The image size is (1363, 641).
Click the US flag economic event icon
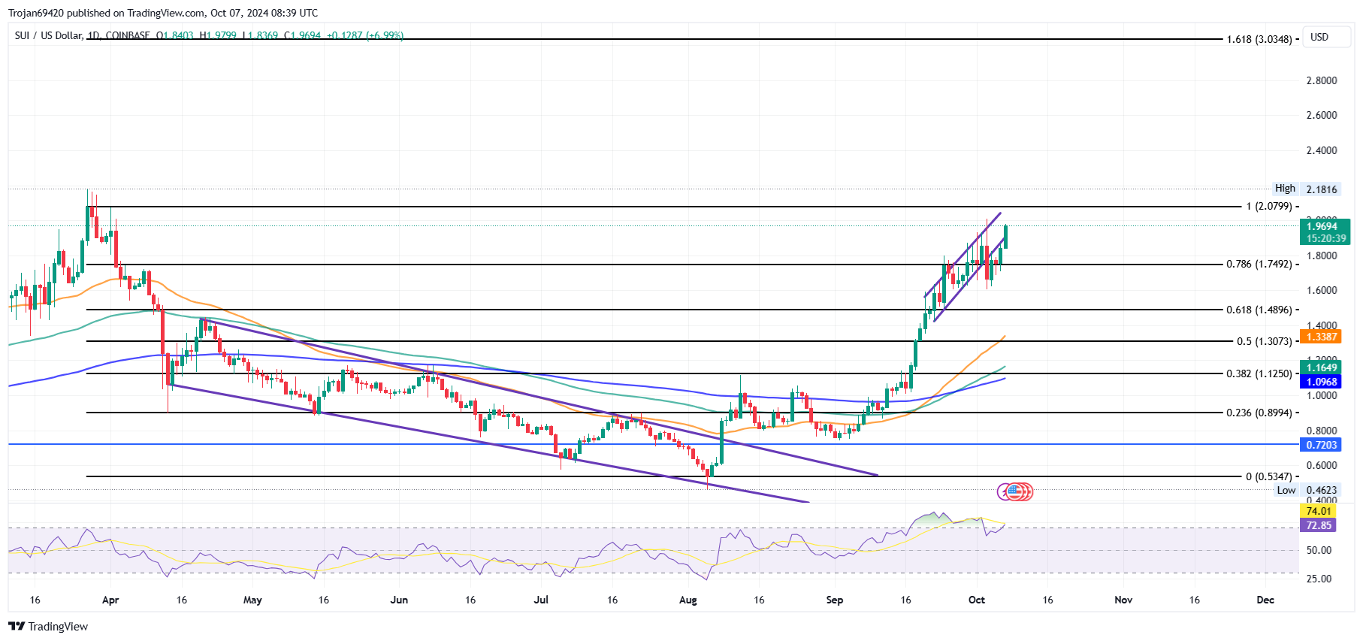(x=1014, y=491)
